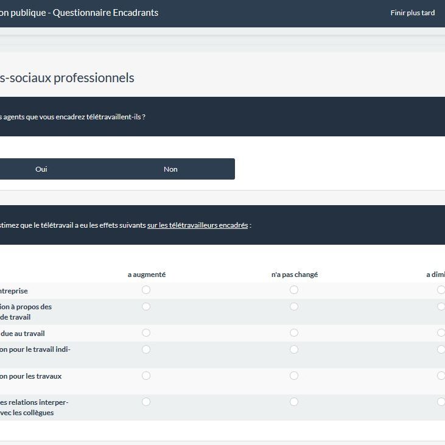Viewport: 445px width, 445px height.
Task: Choose 'a augmenté' for 'relations interper-' row
Action: pos(146,402)
